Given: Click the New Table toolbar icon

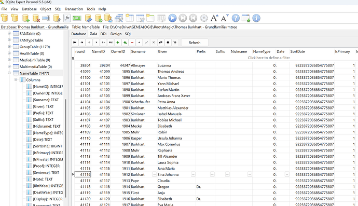Looking at the screenshot, I should click(x=130, y=18).
